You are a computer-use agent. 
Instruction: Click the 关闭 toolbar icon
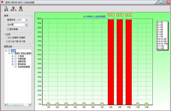click(21, 9)
